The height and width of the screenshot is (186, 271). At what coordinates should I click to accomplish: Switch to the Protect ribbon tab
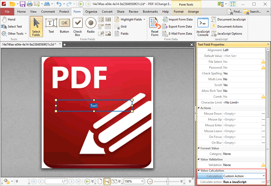click(x=64, y=12)
